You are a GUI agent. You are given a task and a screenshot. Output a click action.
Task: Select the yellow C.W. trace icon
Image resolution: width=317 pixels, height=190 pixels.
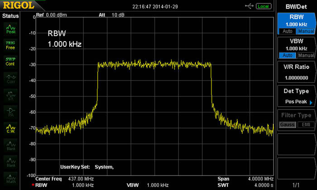(10, 129)
